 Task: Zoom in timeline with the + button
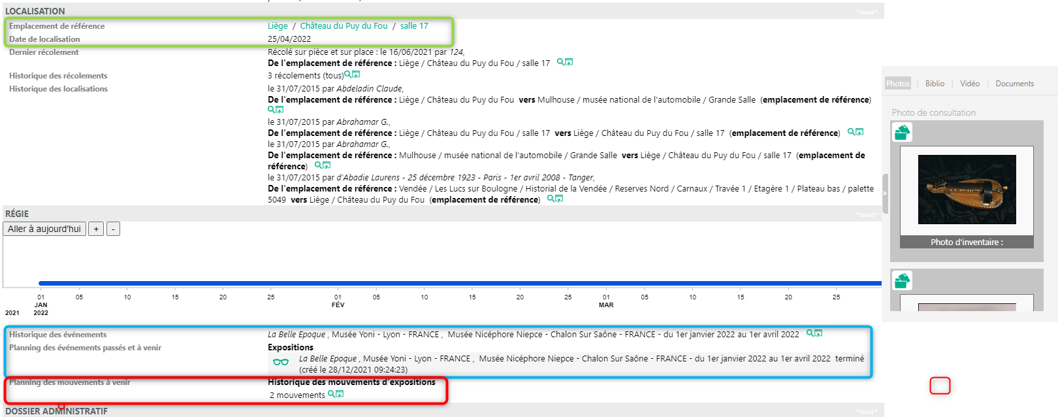click(x=96, y=229)
